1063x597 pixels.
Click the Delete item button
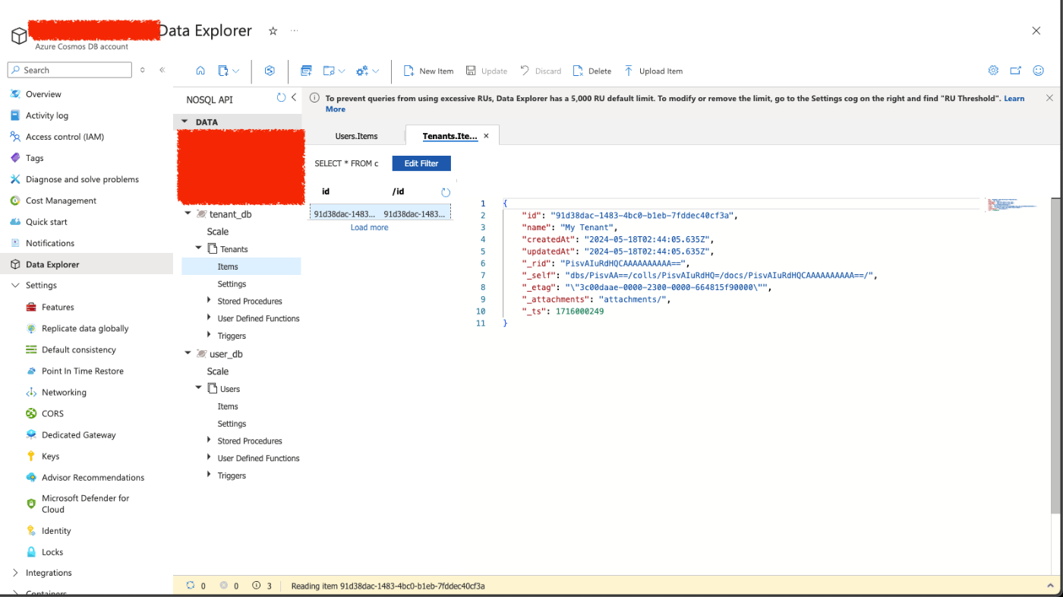pyautogui.click(x=592, y=71)
